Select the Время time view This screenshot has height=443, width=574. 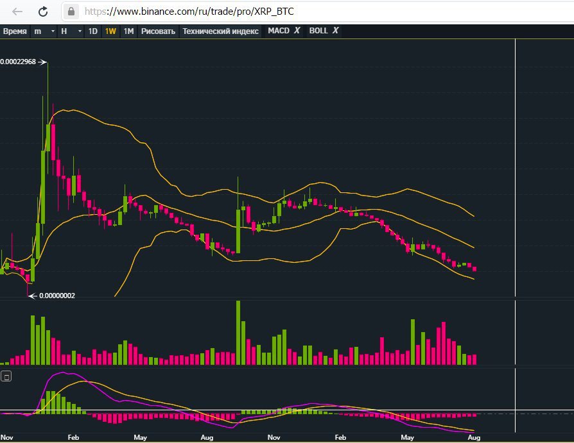(x=15, y=31)
